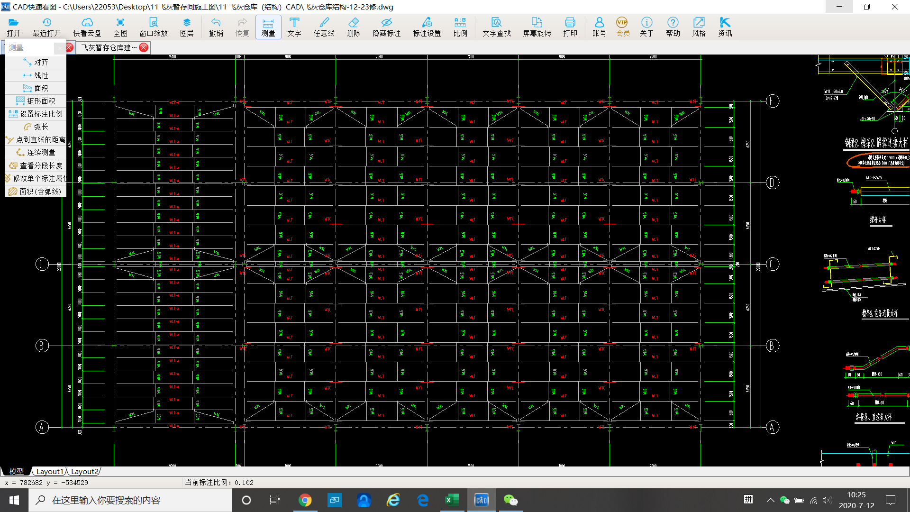
Task: Launch Google Chrome from the taskbar
Action: point(305,500)
